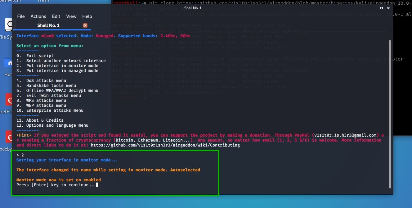Screen dimensions: 412x208
Task: Click the Press Enter to continue prompt
Action: 56,185
